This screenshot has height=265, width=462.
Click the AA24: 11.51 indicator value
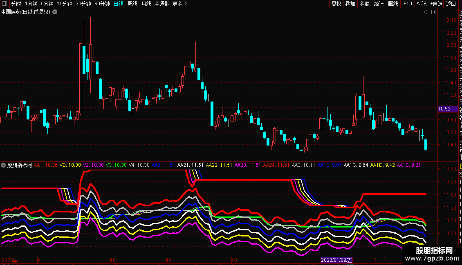(276, 165)
